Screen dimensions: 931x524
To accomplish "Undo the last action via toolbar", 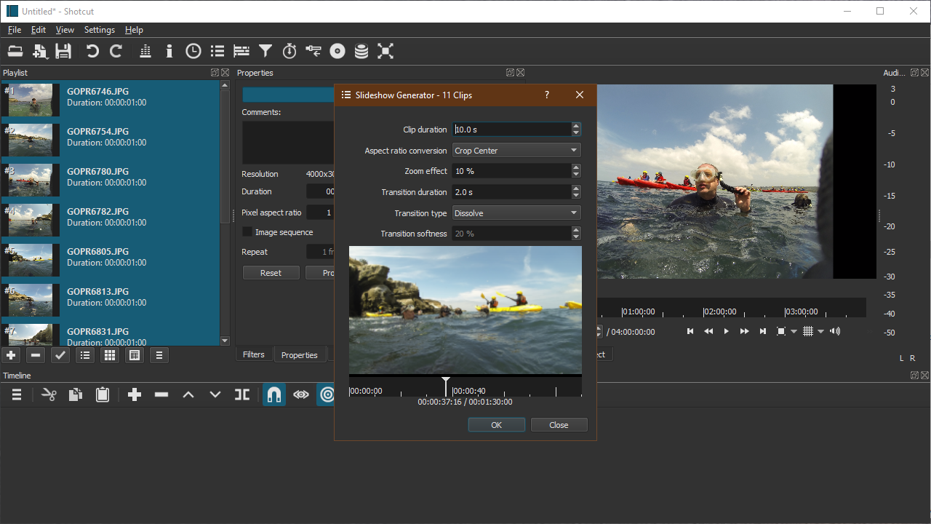I will click(92, 51).
